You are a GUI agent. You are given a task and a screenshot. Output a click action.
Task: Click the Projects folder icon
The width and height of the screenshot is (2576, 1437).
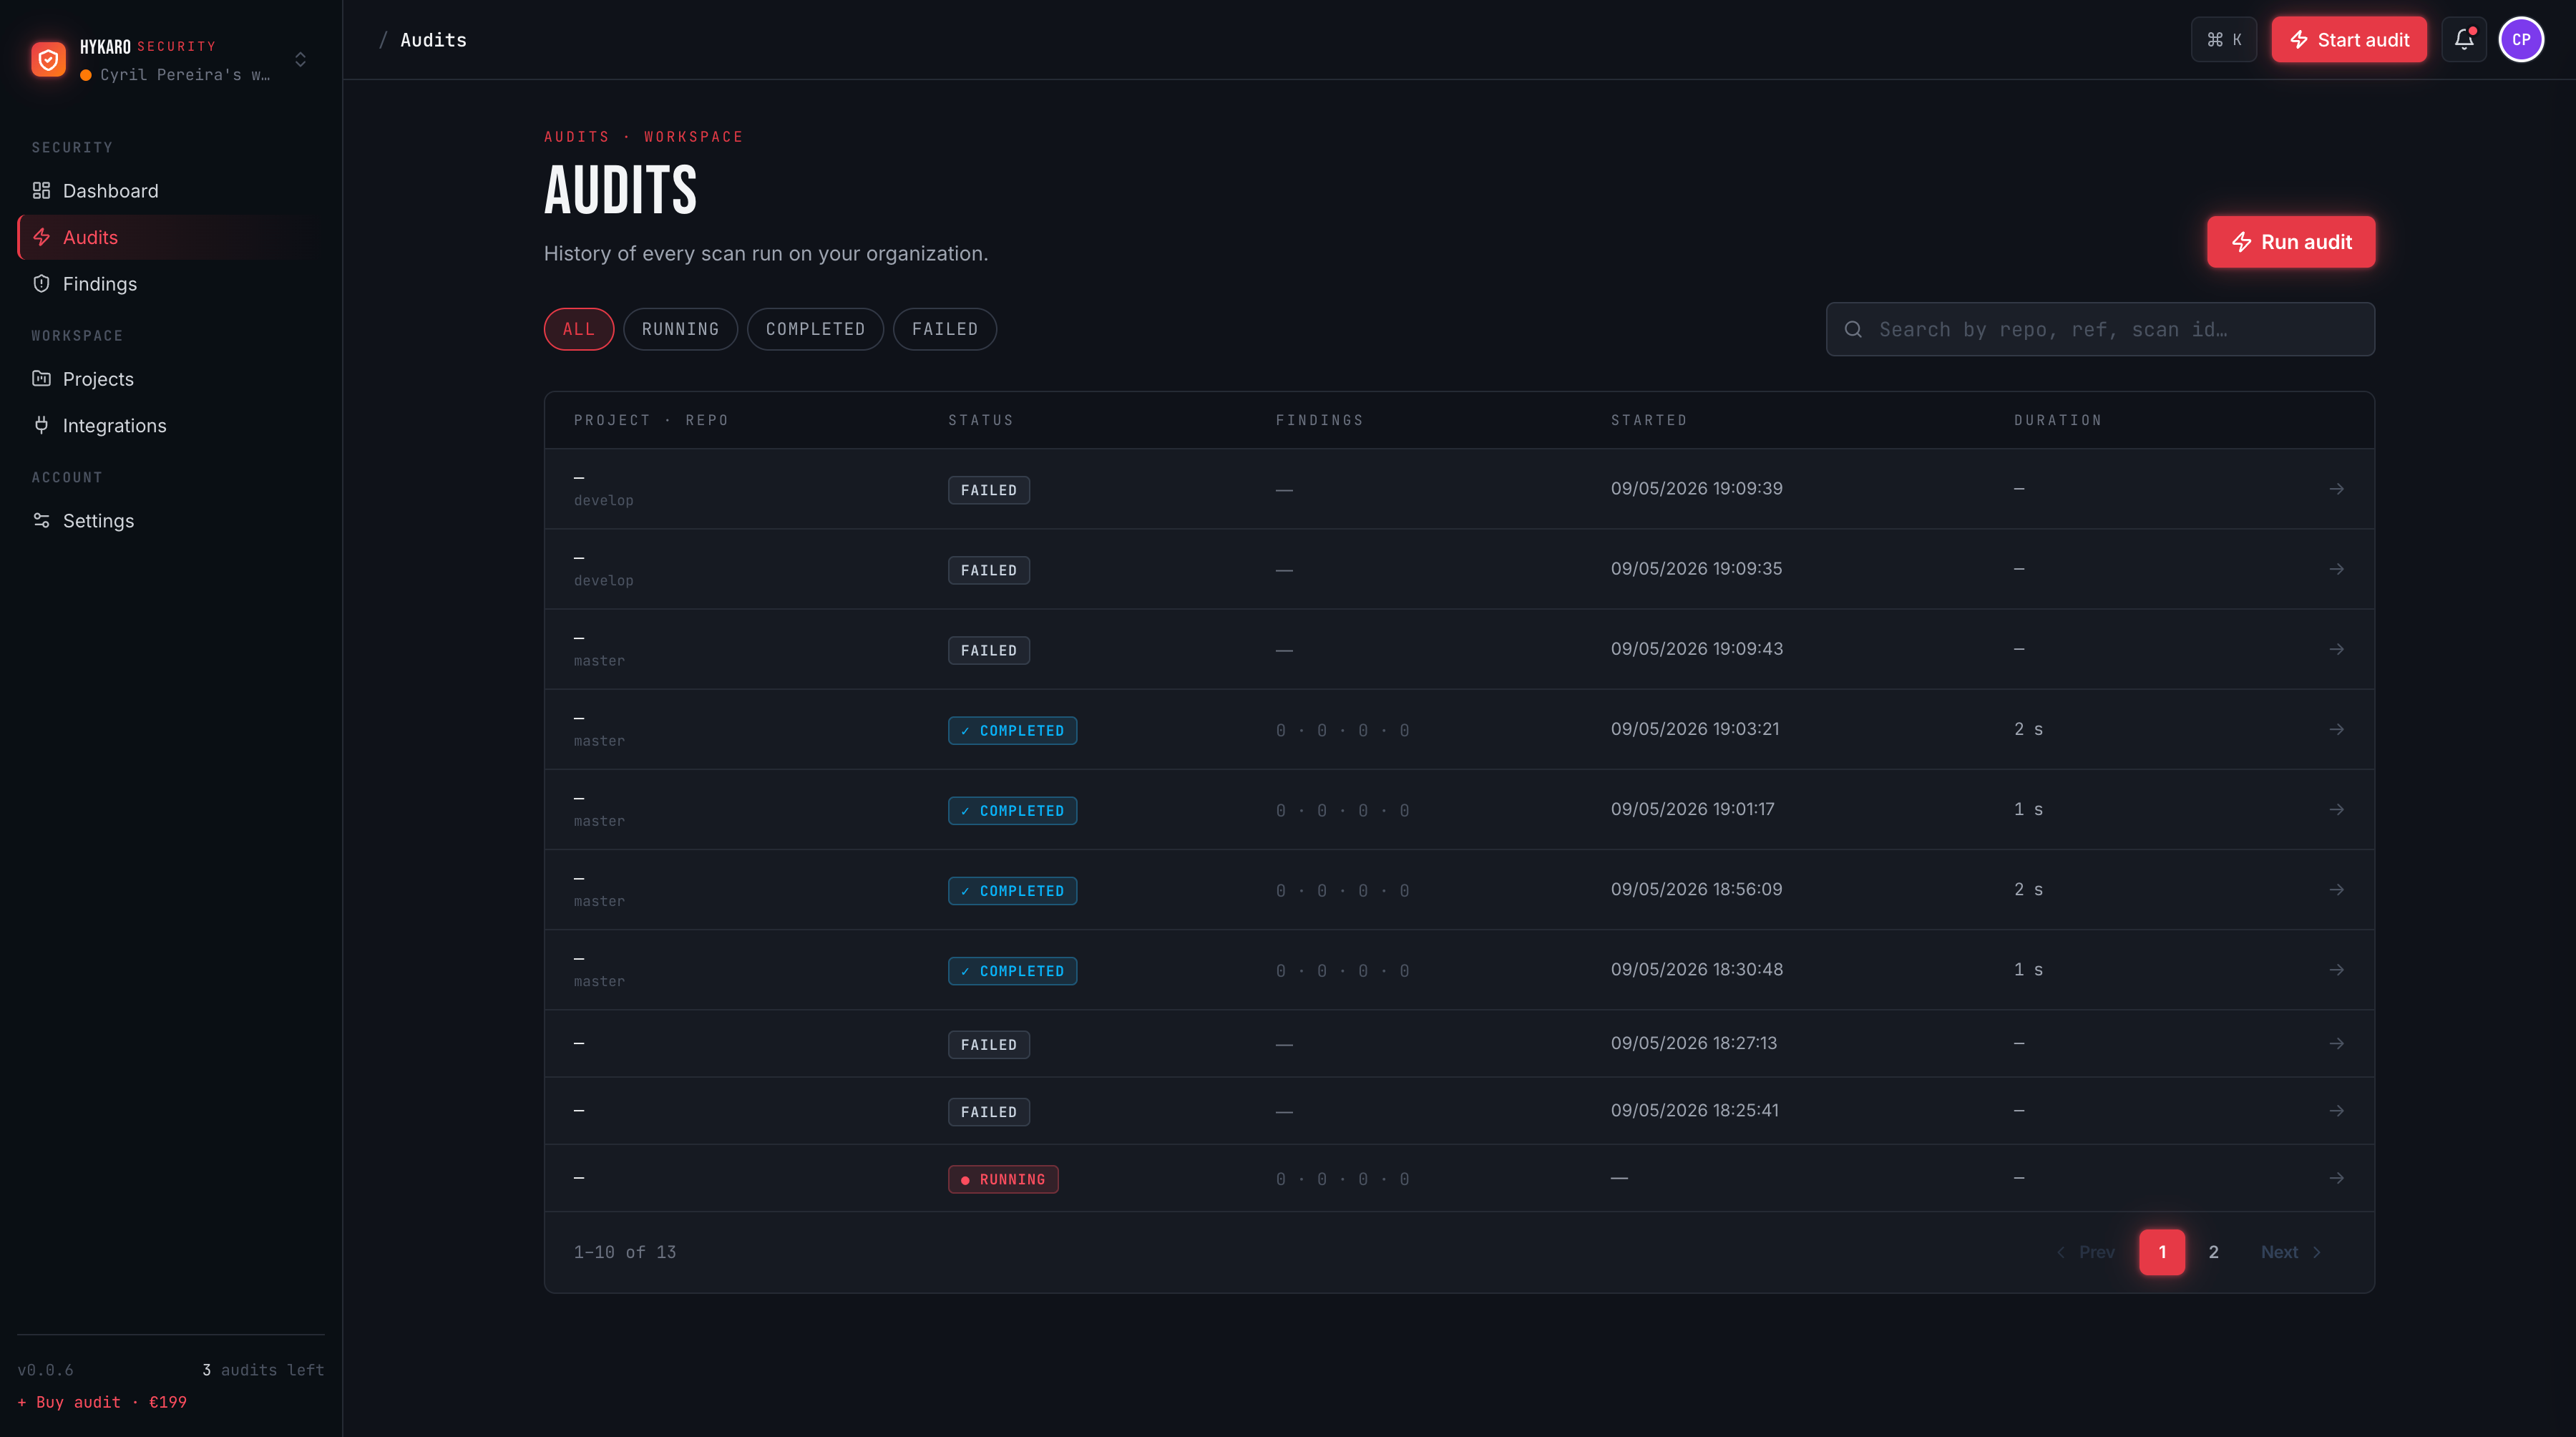41,378
